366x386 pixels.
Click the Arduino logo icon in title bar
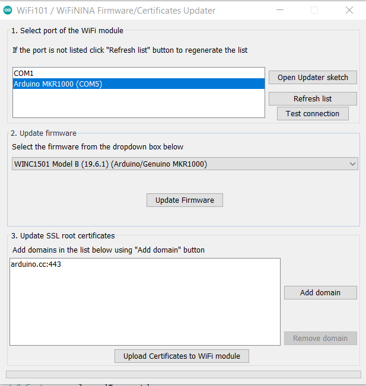coord(8,10)
